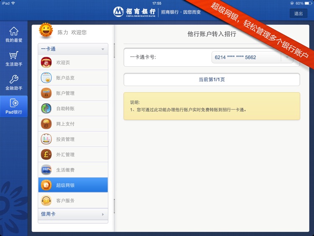Click the 外汇管理 pound icon
Screen dimensions: 314x236
tap(46, 155)
